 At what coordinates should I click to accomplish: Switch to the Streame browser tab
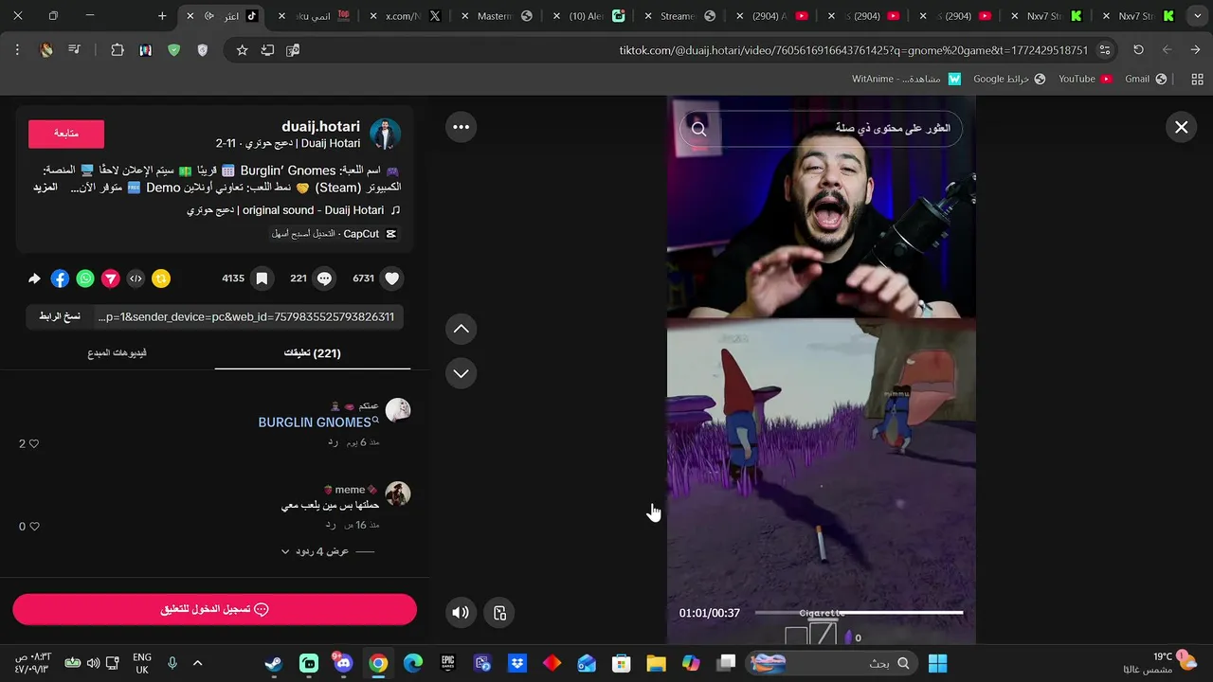click(681, 16)
